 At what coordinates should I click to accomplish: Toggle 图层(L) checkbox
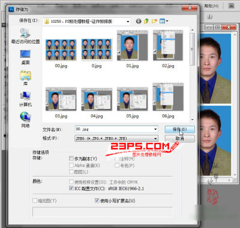point(71,172)
